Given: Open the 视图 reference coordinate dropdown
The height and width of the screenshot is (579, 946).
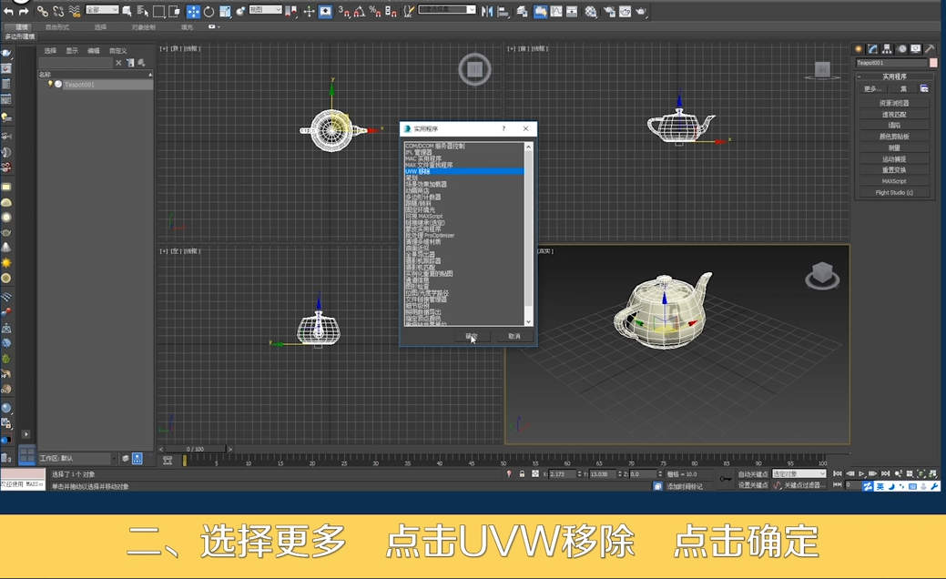Looking at the screenshot, I should pos(265,10).
